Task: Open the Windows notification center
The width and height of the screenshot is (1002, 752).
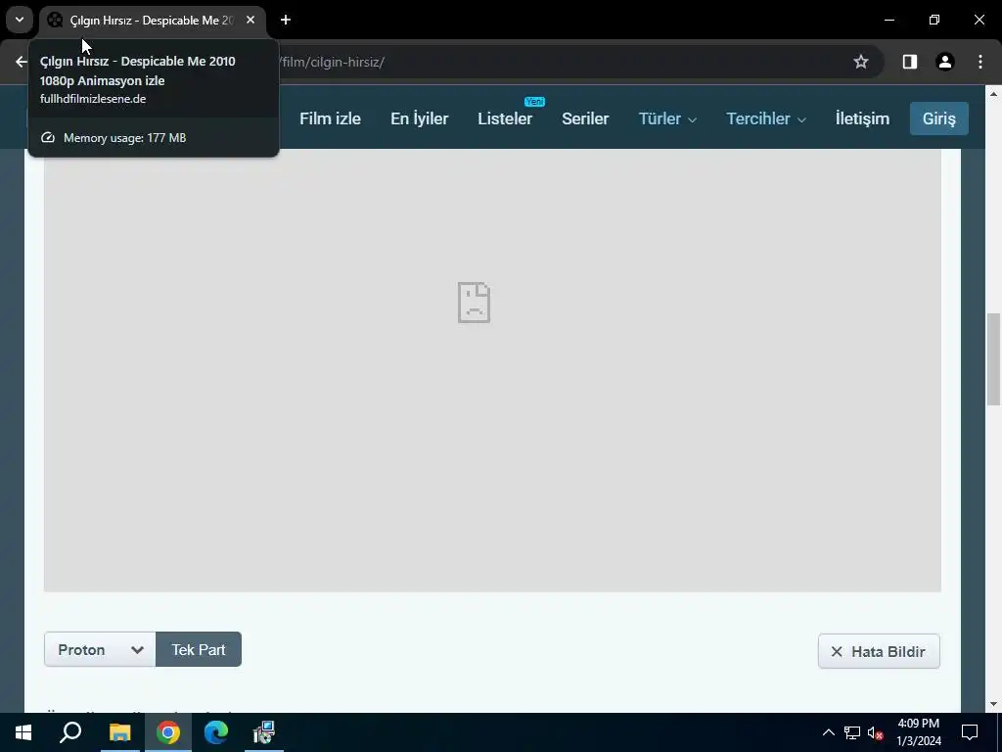Action: pos(970,732)
